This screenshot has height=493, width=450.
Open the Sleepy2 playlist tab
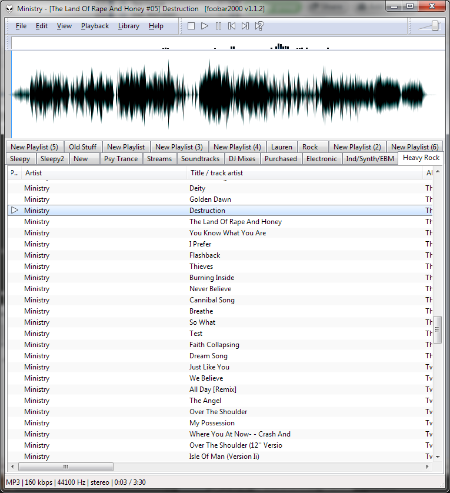coord(52,159)
